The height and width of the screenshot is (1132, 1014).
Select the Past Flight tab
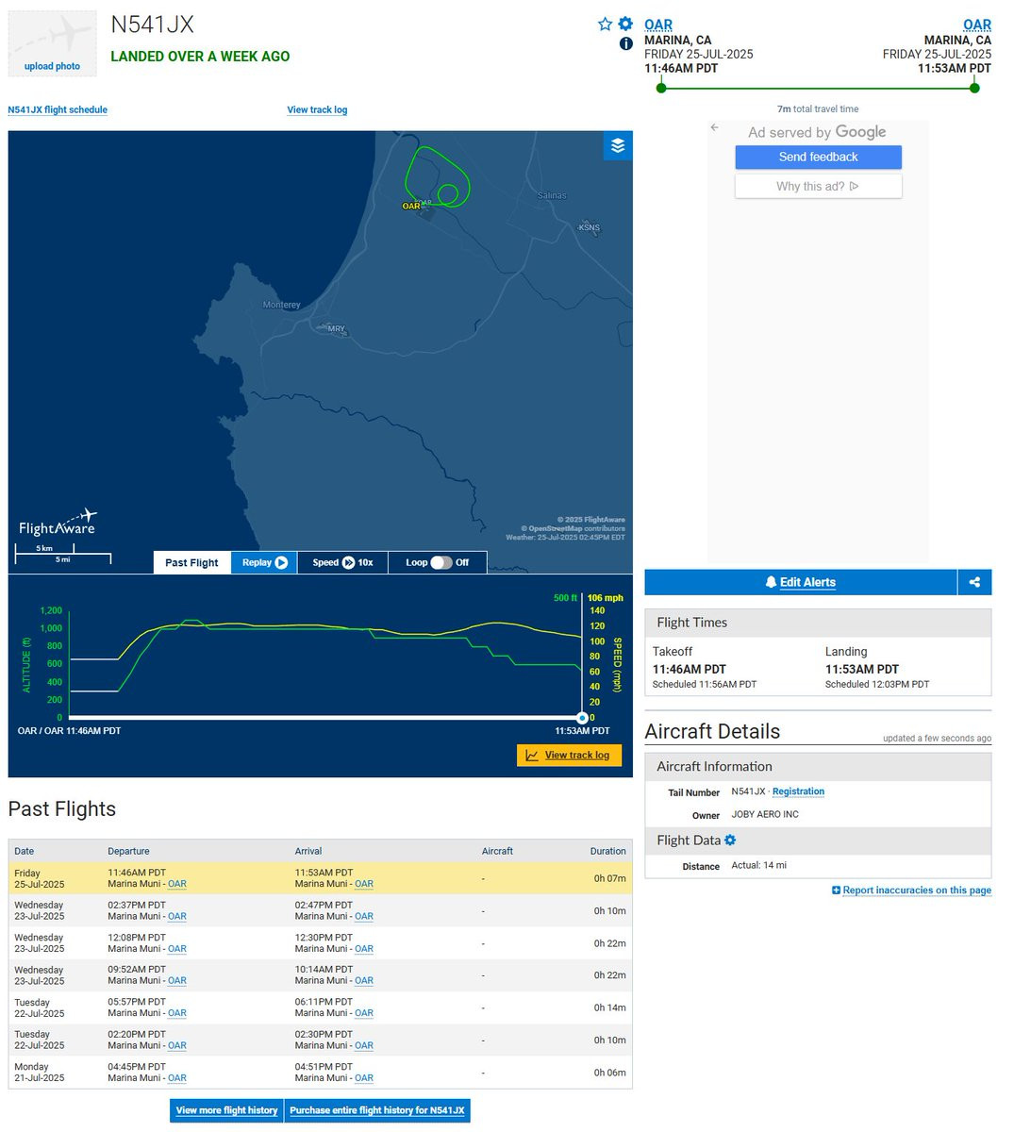[191, 562]
